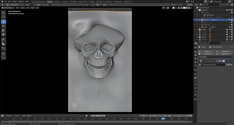This screenshot has width=234, height=125.
Task: Open the Output properties tab
Action: click(195, 55)
